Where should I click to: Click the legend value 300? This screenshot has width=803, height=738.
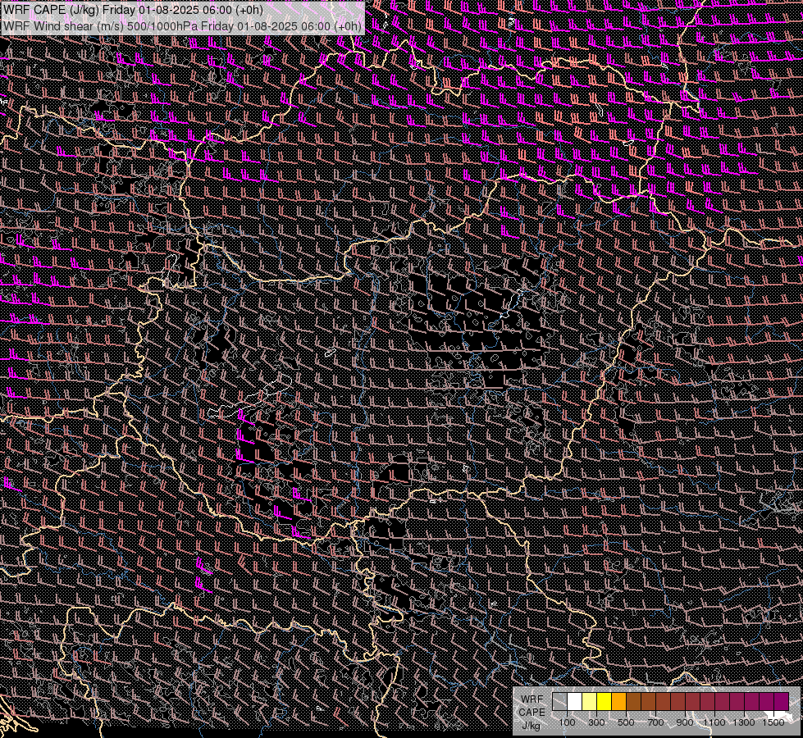click(596, 722)
